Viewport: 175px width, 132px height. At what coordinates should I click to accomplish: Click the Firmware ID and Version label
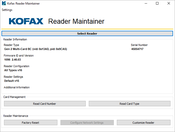pos(19,55)
